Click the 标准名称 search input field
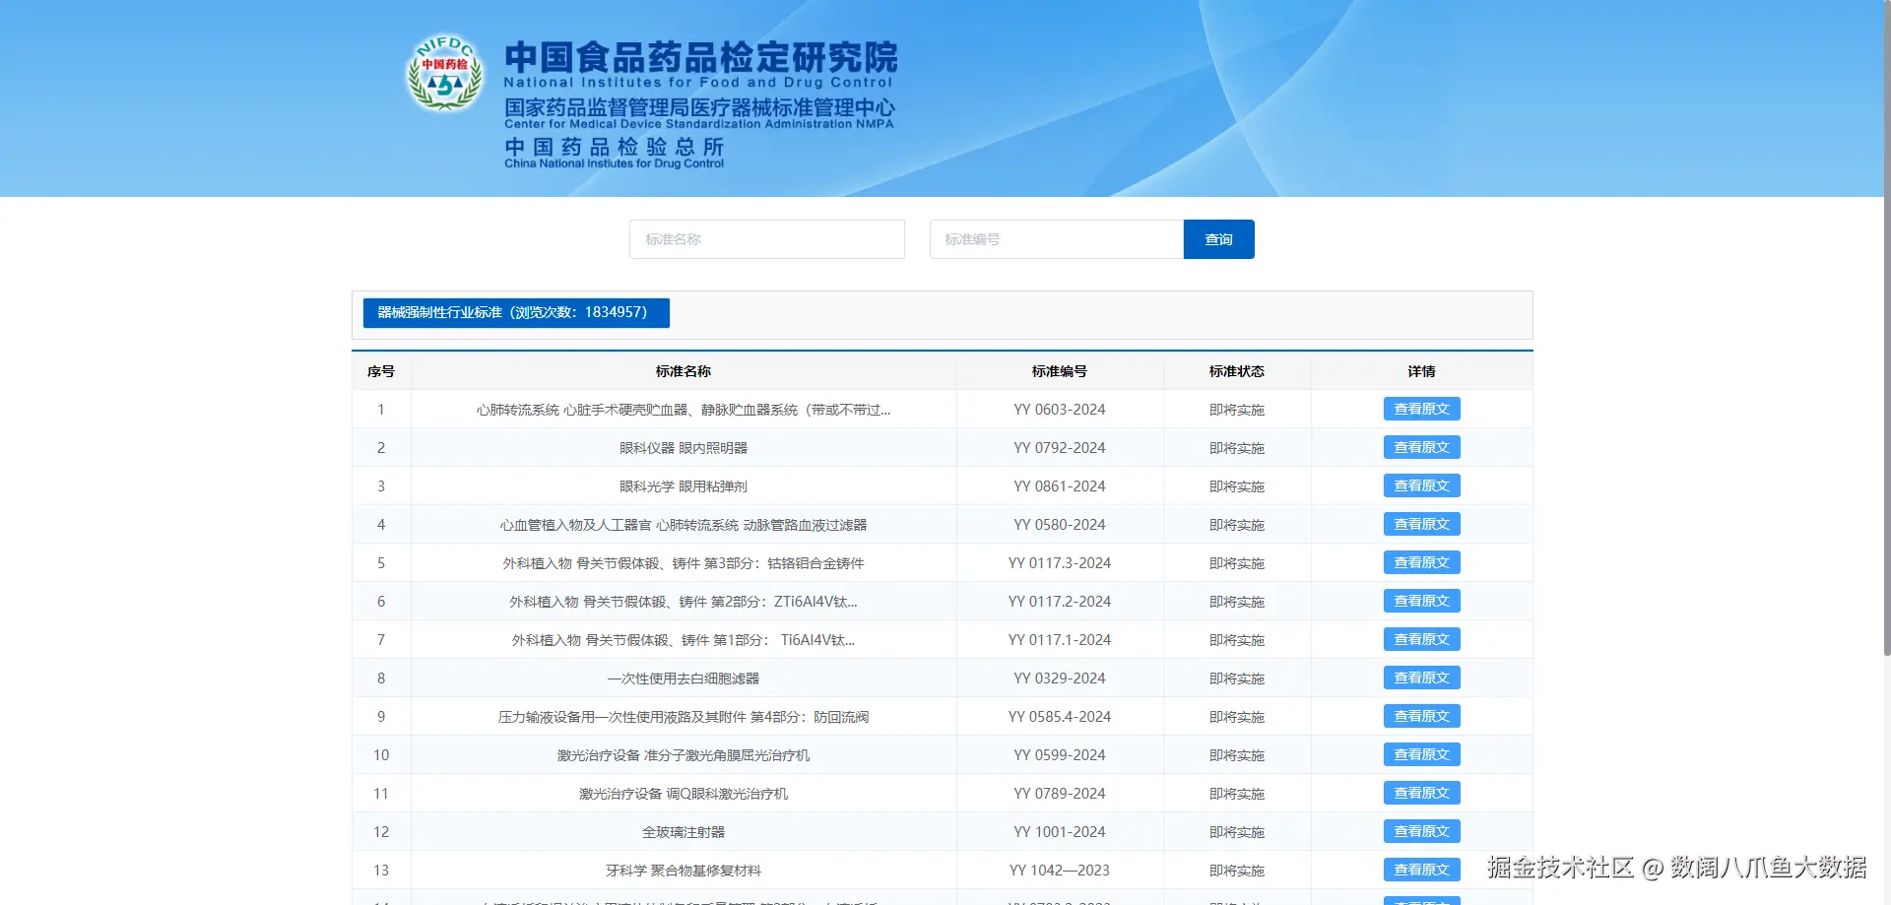Image resolution: width=1891 pixels, height=905 pixels. [x=767, y=239]
